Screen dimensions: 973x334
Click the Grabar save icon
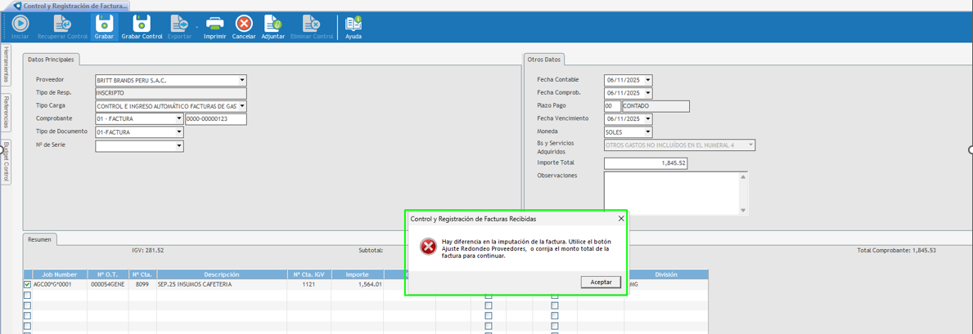click(104, 26)
